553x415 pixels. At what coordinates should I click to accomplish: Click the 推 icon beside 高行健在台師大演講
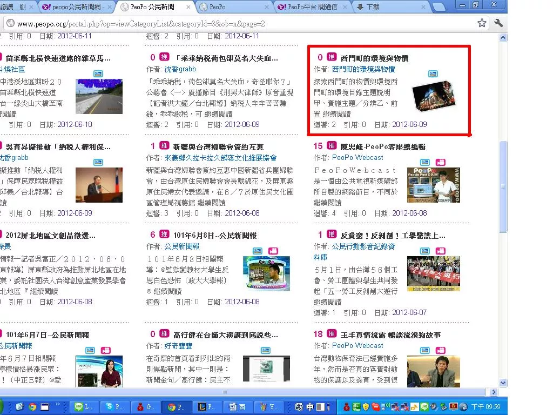[164, 334]
